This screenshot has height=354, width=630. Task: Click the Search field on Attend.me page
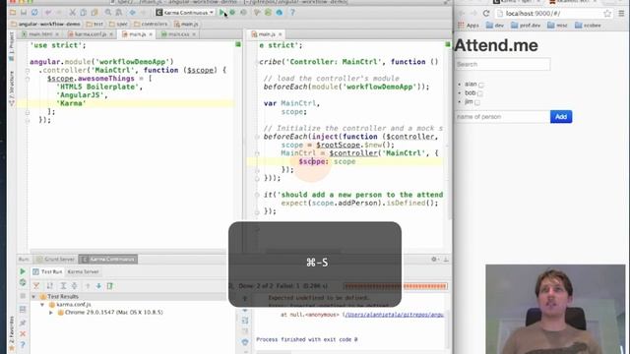(x=502, y=64)
